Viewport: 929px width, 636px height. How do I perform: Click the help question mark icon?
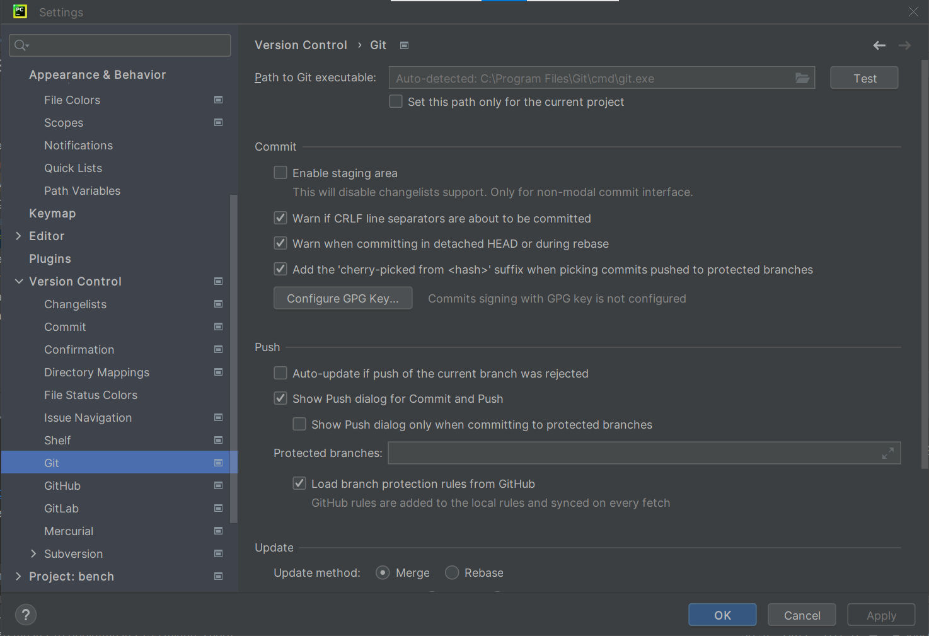(26, 615)
